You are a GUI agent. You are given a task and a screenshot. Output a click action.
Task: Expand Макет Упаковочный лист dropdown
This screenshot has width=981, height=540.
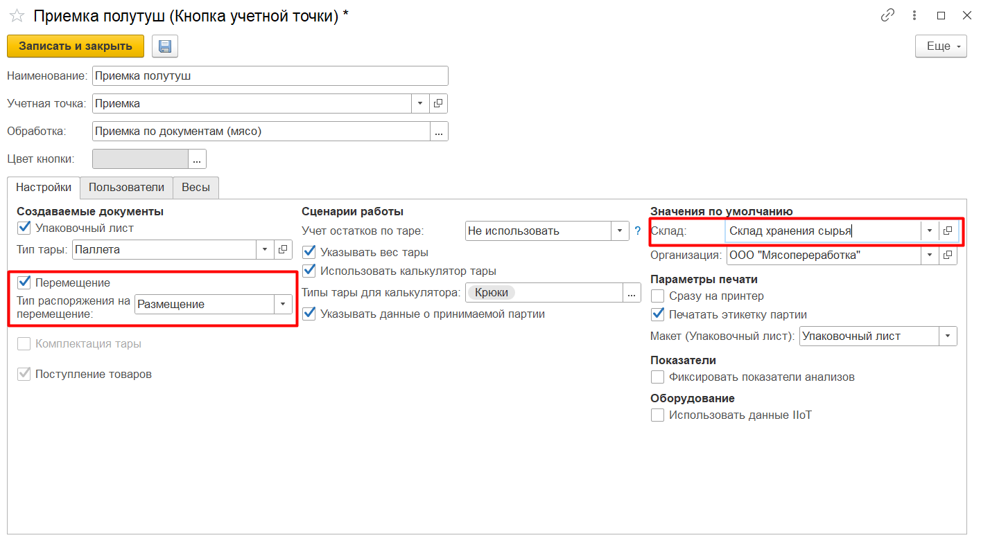click(x=948, y=336)
